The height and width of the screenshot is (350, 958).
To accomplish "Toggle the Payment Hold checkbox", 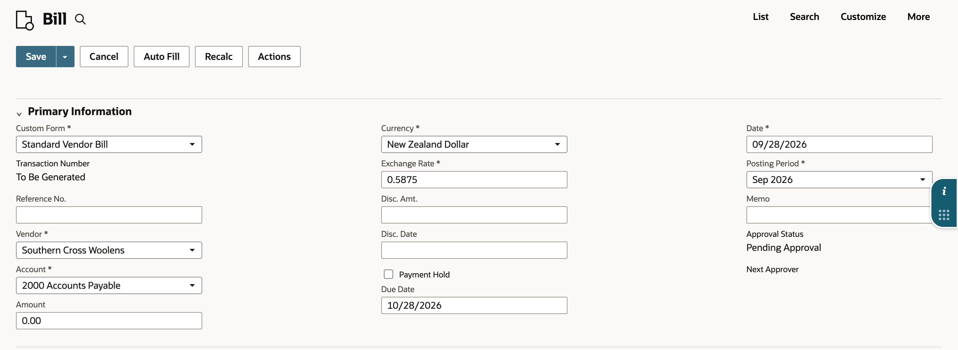I will 388,274.
